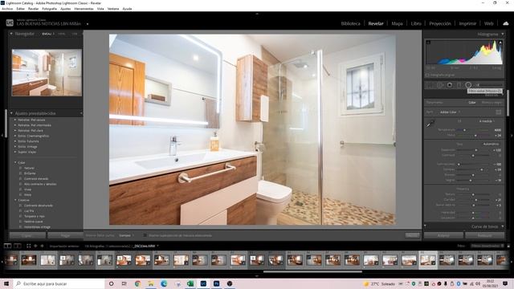This screenshot has height=289, width=514.
Task: Click the Windows Start button
Action: coord(6,283)
